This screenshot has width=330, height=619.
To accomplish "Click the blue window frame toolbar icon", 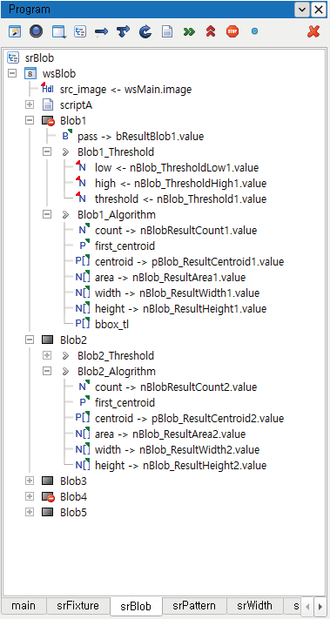I will [x=59, y=31].
